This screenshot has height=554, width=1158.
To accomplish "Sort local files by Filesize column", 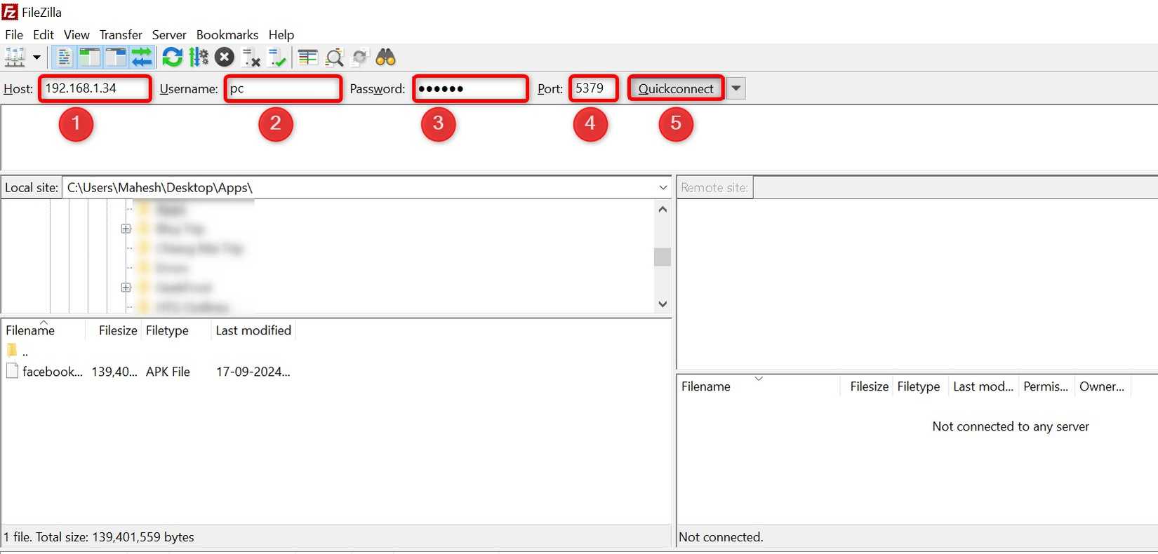I will click(114, 330).
